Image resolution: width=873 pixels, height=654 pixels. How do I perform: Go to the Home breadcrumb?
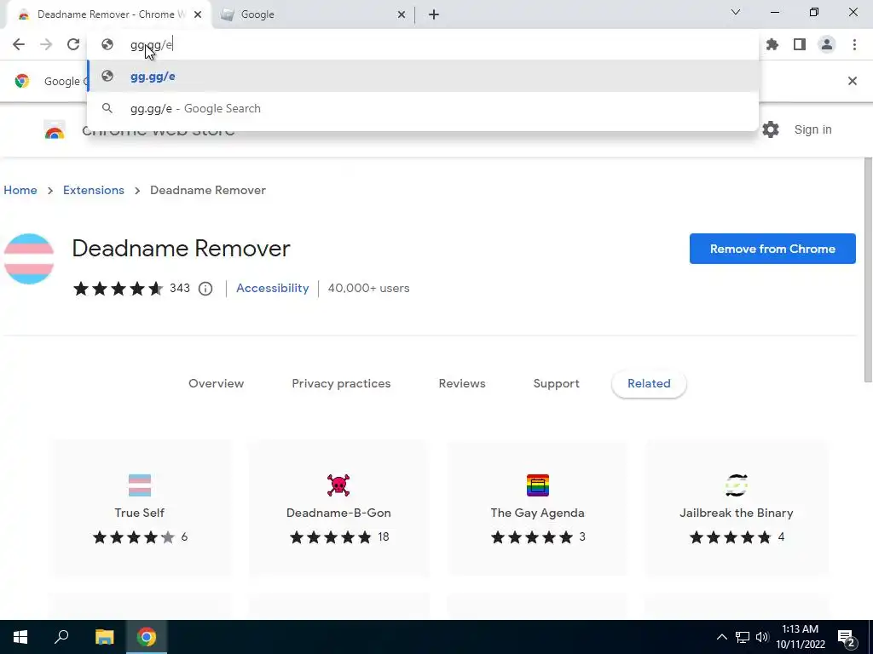[x=20, y=190]
